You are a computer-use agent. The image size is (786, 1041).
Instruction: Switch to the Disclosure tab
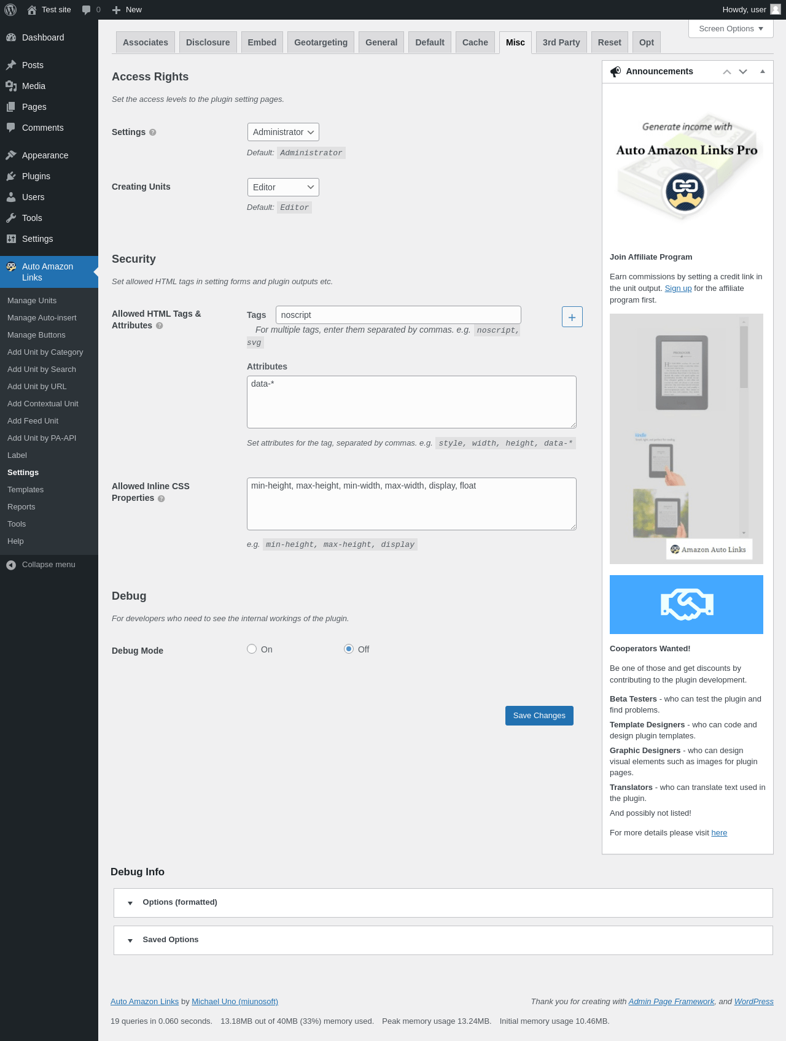208,42
